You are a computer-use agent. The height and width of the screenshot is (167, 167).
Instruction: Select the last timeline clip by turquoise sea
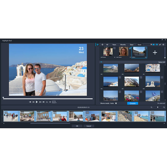[x=157, y=116]
